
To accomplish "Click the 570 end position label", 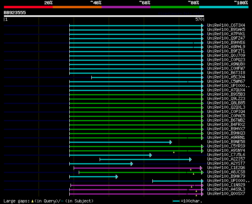I will click(x=199, y=19).
